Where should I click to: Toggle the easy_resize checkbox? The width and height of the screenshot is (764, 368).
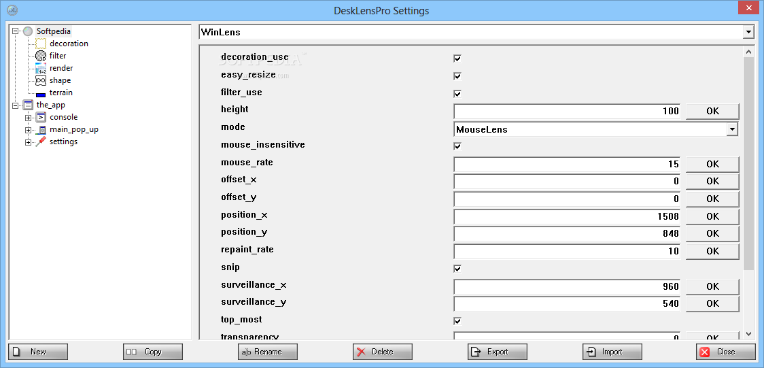pyautogui.click(x=457, y=76)
